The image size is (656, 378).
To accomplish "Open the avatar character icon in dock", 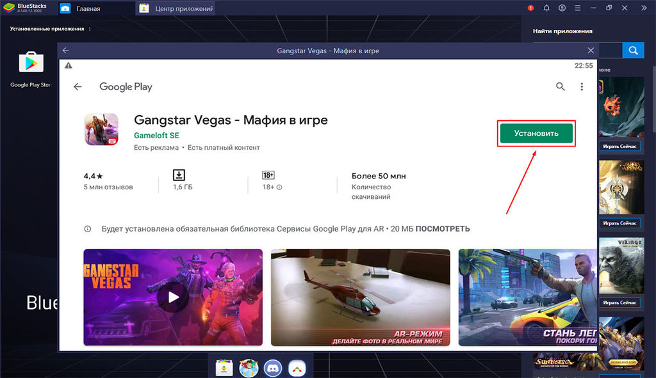I will 249,368.
